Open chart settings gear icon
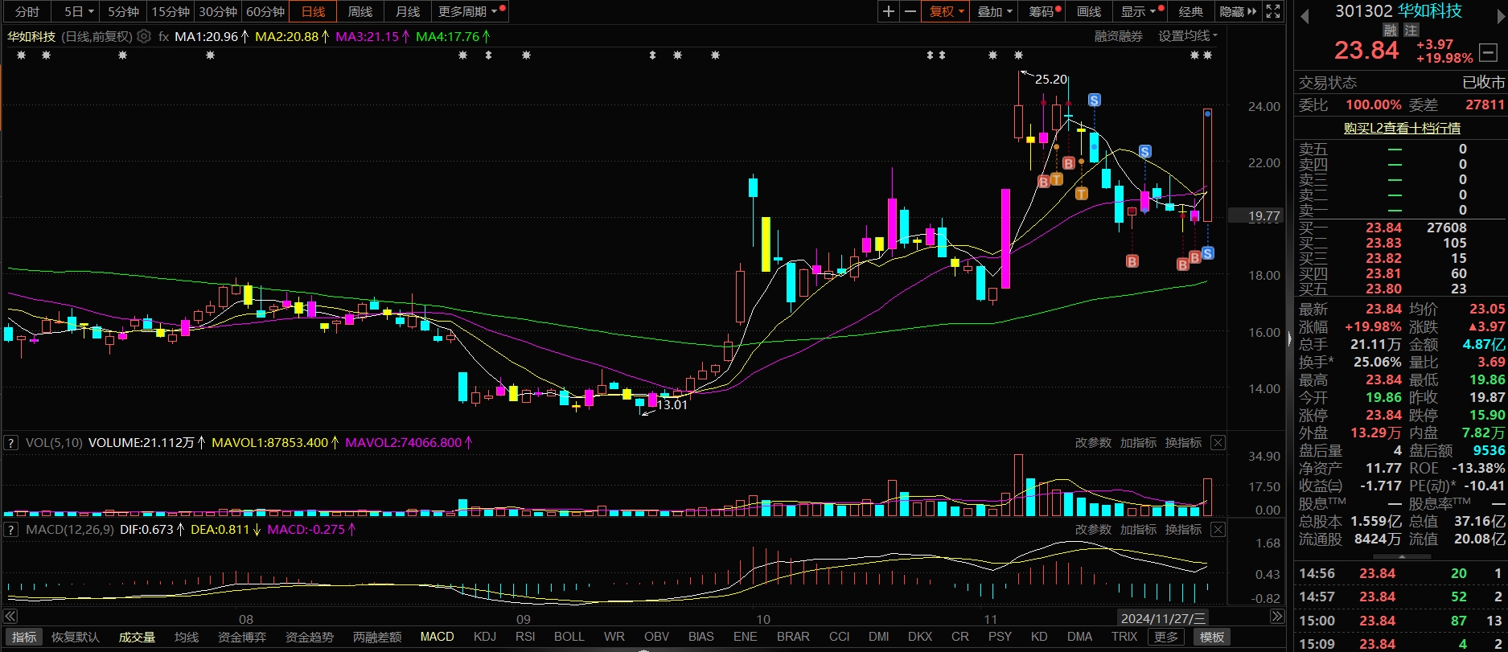 coord(144,36)
